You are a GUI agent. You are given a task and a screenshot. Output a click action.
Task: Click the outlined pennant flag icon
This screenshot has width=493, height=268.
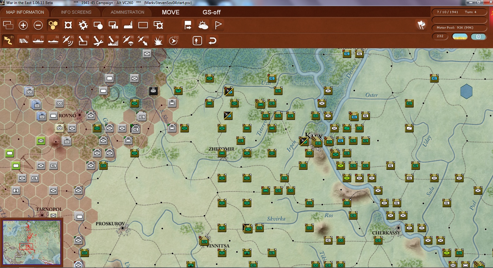pos(218,25)
